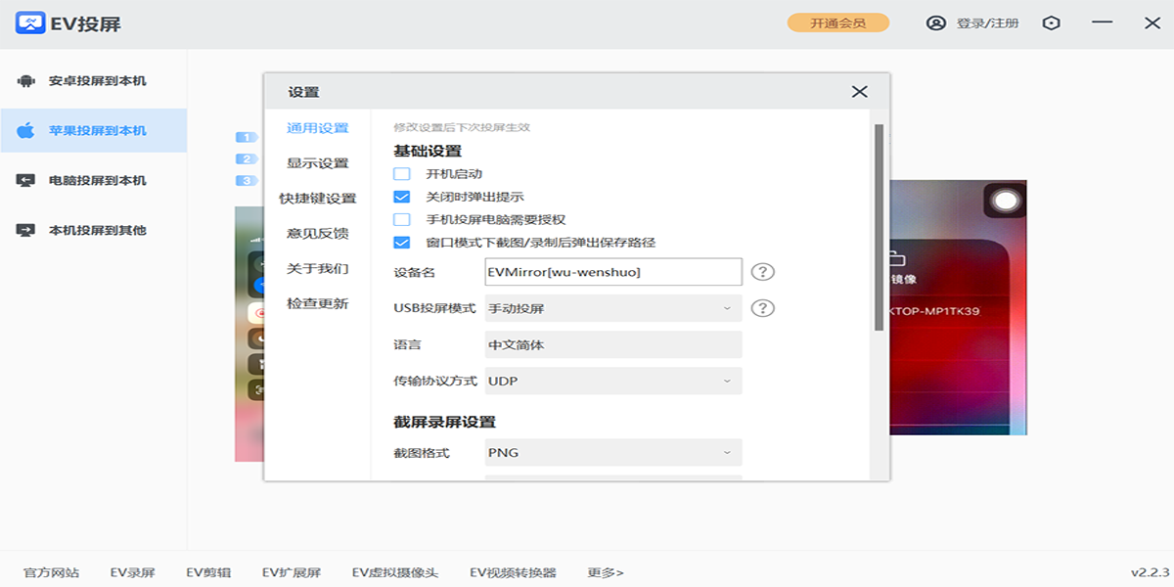The width and height of the screenshot is (1174, 587).
Task: Expand the USB投屏模式 dropdown
Action: tap(613, 308)
